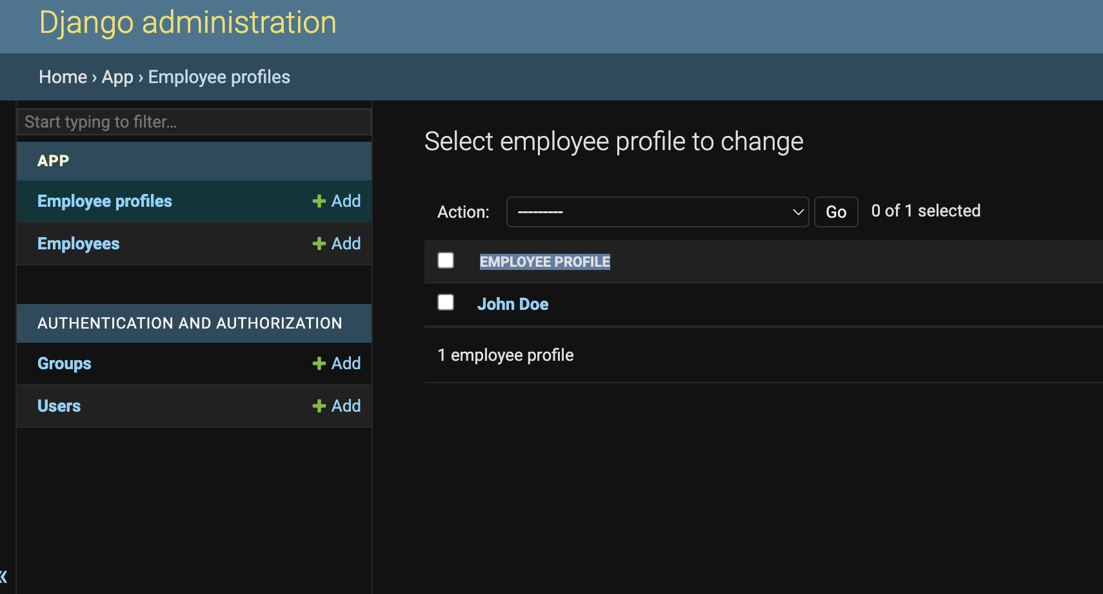Click the Add icon next to Groups
Screen dimensions: 1103x594
click(x=336, y=363)
